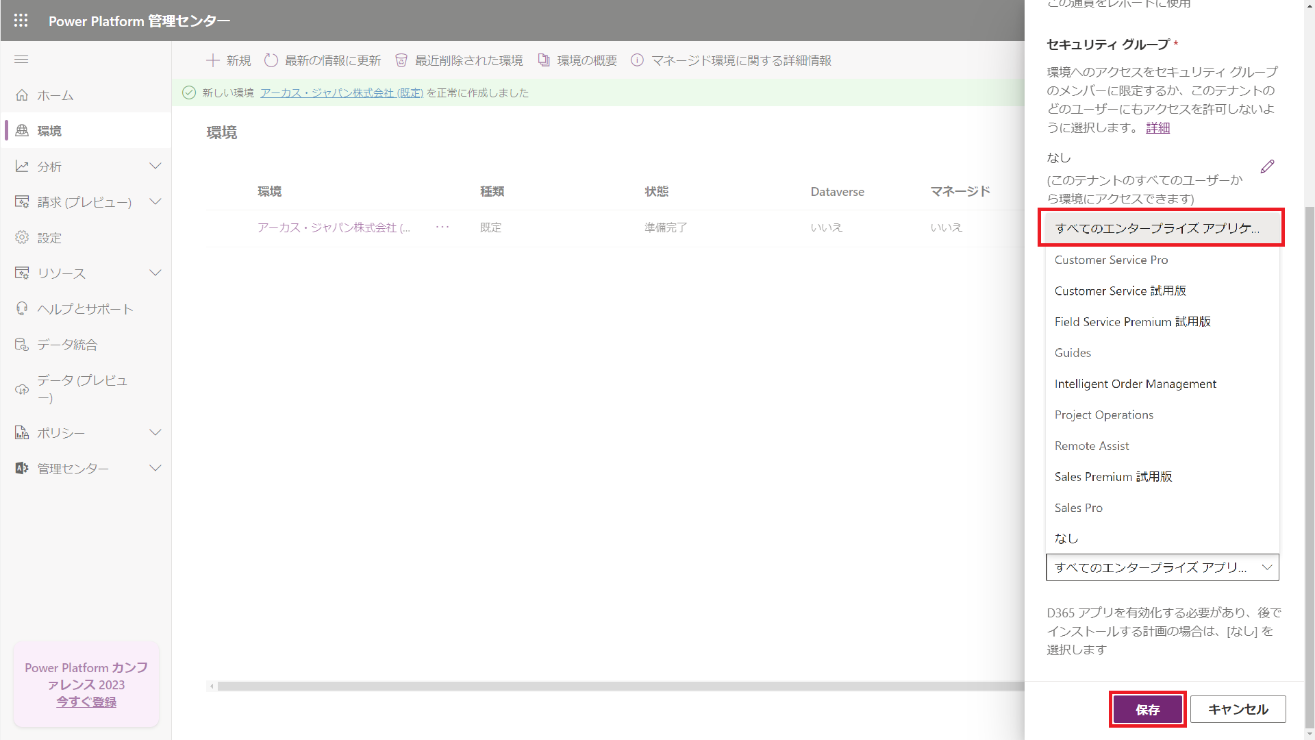
Task: Click the 環境 environments icon in sidebar
Action: (x=22, y=130)
